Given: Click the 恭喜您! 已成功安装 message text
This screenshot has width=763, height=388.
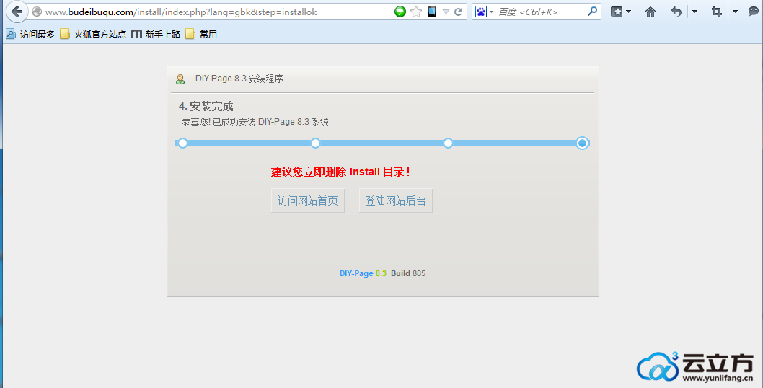Looking at the screenshot, I should 255,122.
